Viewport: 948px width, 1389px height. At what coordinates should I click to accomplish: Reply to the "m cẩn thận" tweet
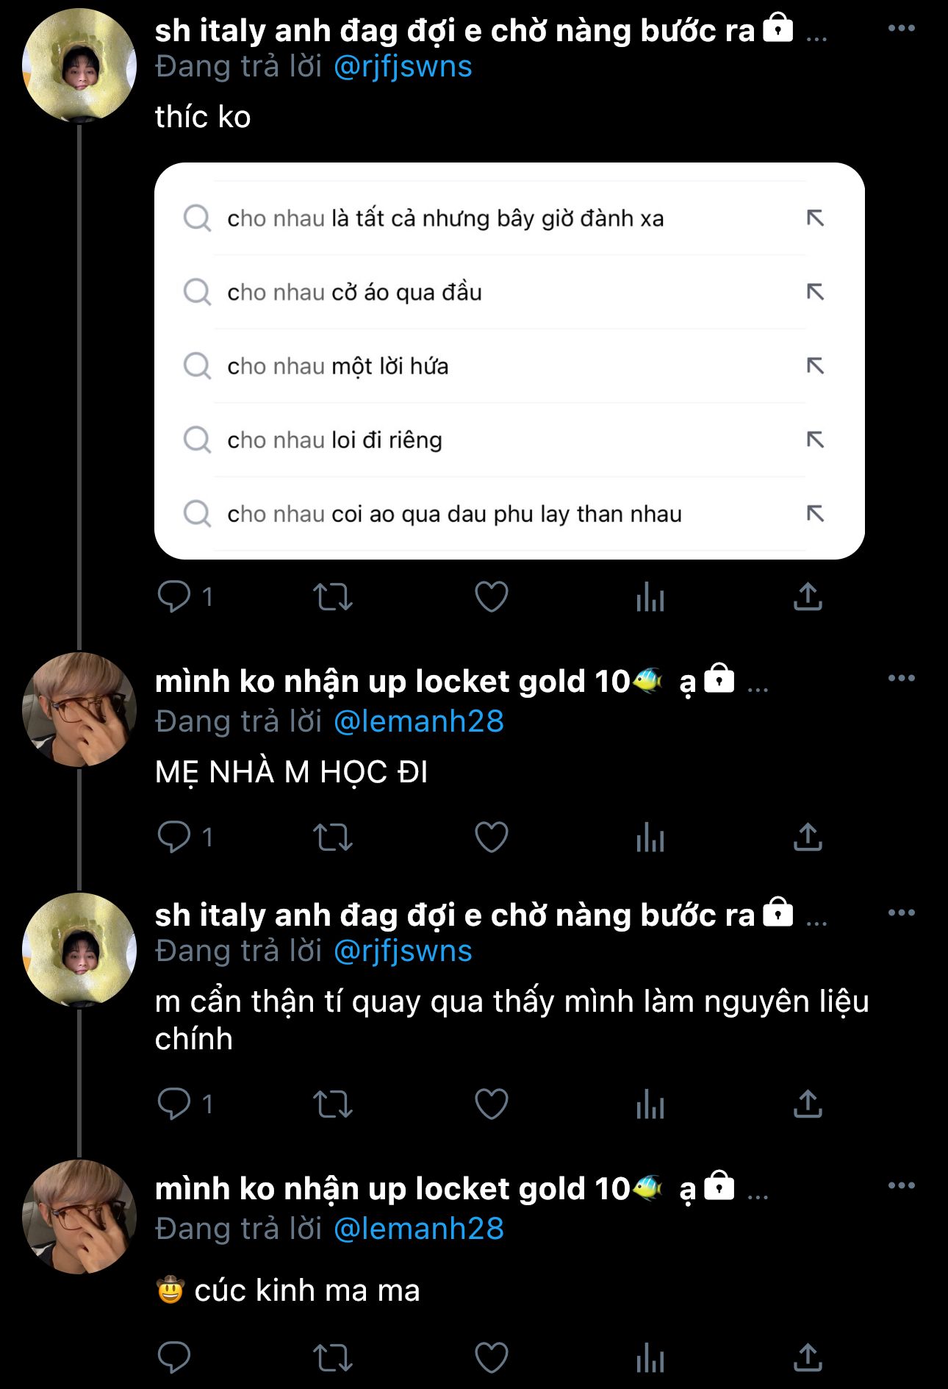click(174, 1104)
